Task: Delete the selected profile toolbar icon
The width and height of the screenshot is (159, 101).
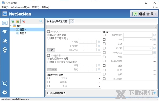Action: 24,21
